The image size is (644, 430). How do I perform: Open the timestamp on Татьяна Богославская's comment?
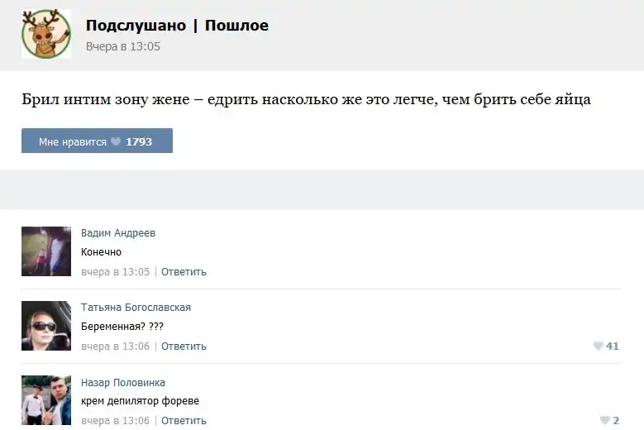pos(115,346)
